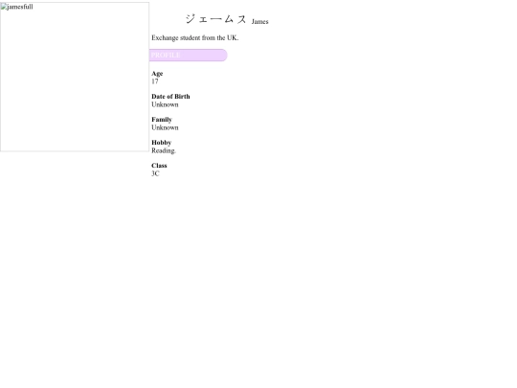Click the class value '3C'
517x388 pixels.
[155, 173]
